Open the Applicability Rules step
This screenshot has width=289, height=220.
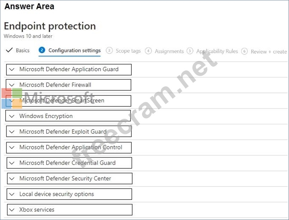click(217, 51)
